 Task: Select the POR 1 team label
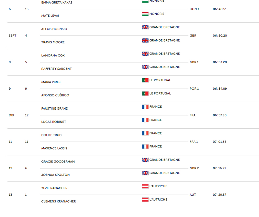pos(194,89)
